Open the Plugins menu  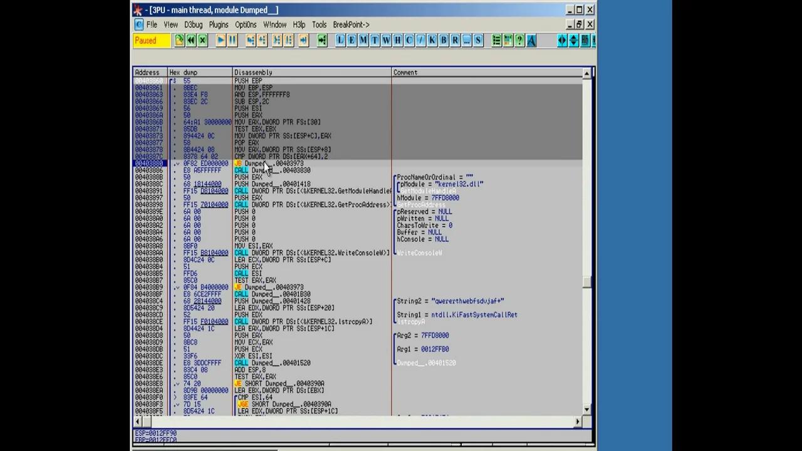tap(218, 24)
